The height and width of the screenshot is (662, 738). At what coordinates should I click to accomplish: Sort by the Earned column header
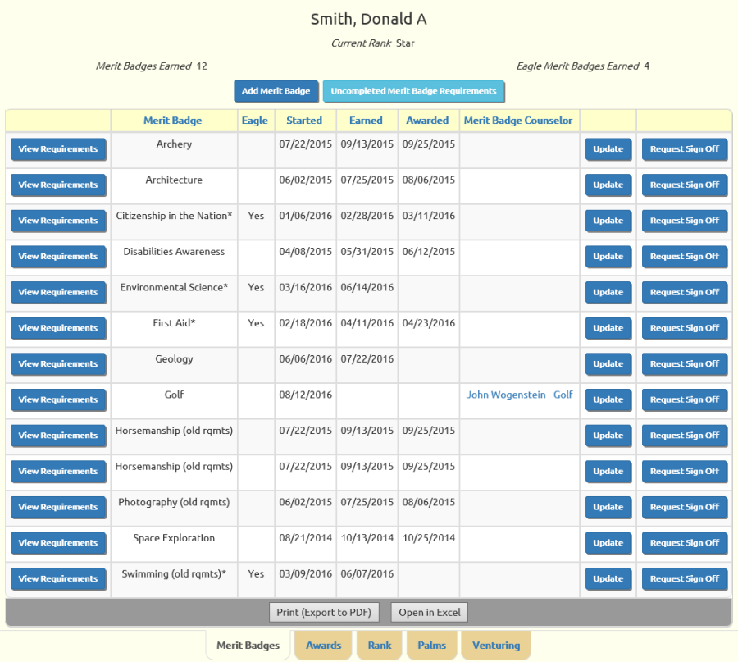[366, 121]
